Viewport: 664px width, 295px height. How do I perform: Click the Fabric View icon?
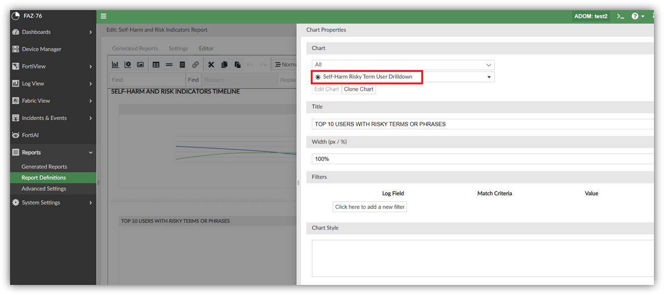(x=16, y=101)
